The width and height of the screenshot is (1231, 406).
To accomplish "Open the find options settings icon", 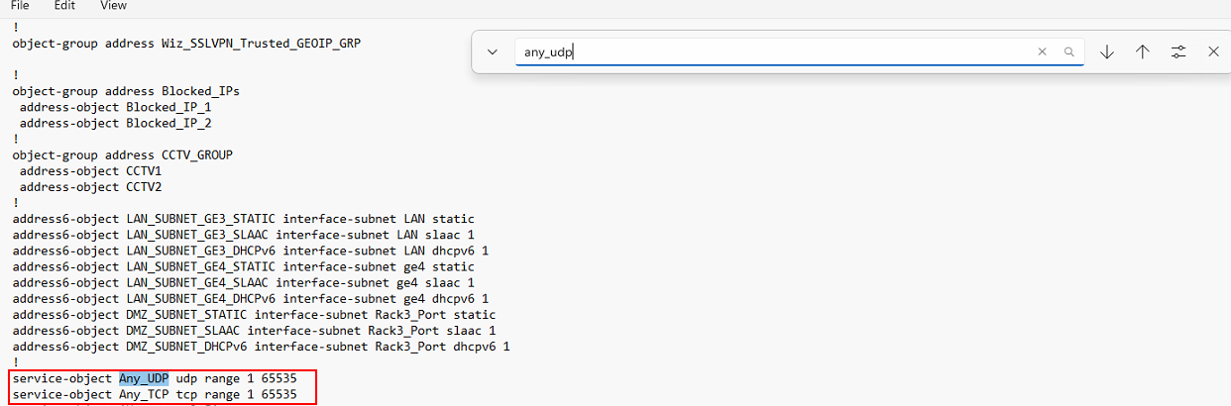I will click(1178, 51).
